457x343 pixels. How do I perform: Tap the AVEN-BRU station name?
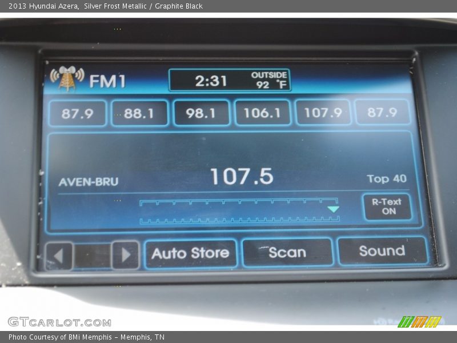[x=89, y=182]
